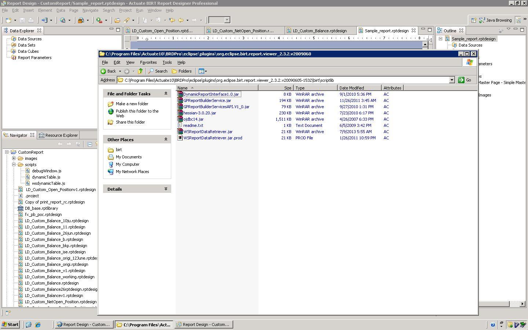The image size is (528, 330).
Task: Select readme.txt file
Action: [x=193, y=125]
